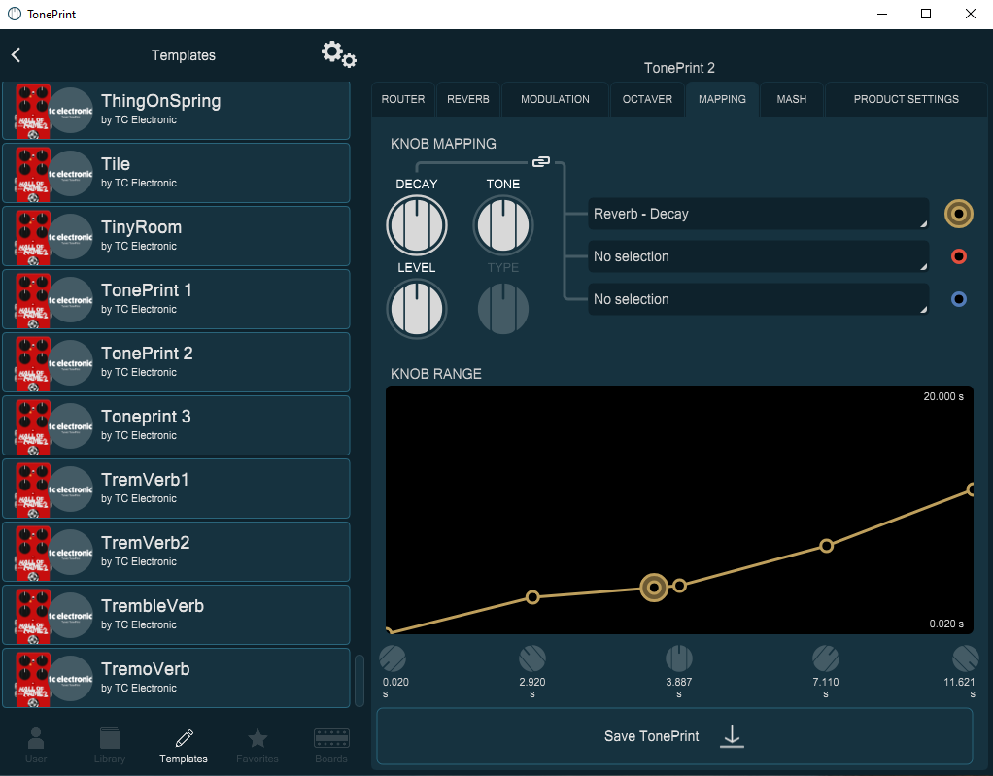Screen dimensions: 993x776
Task: Switch to the MASH tab
Action: tap(792, 99)
